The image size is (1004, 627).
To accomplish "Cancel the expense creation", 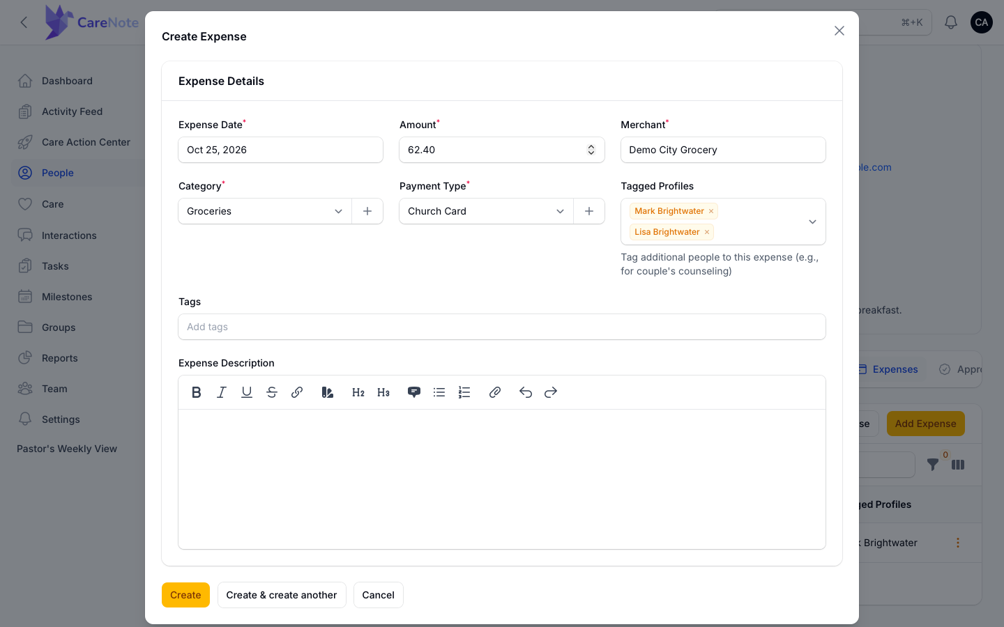I will pos(379,595).
